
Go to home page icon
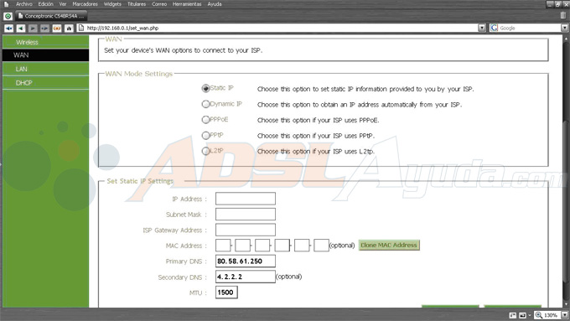(x=69, y=28)
